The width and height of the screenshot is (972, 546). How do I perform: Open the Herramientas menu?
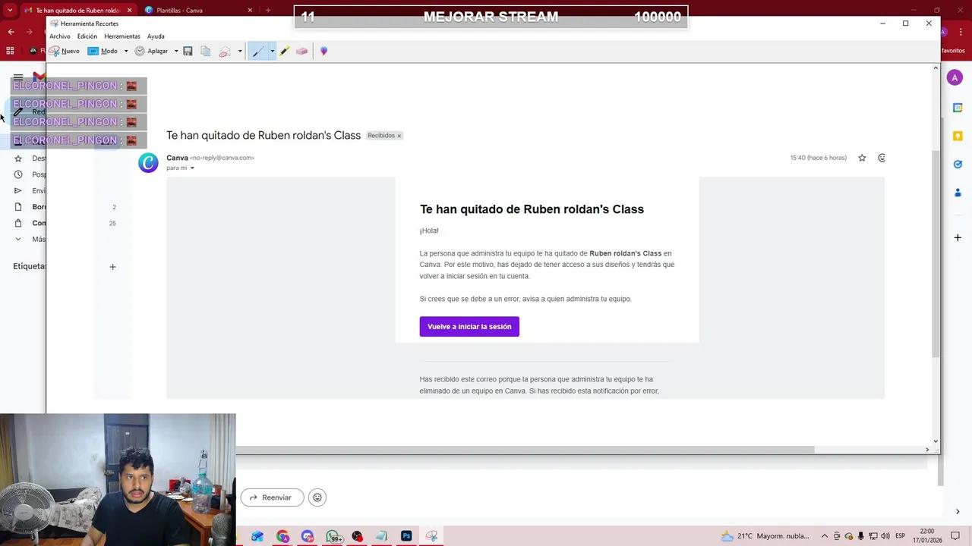pyautogui.click(x=121, y=36)
